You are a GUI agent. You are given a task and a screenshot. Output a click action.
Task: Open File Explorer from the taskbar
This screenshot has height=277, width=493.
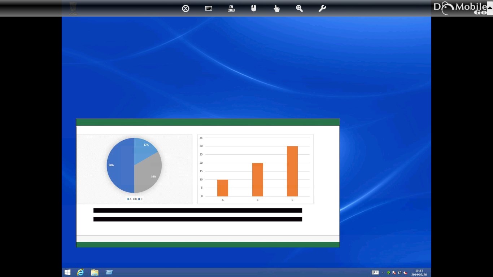[x=95, y=272]
